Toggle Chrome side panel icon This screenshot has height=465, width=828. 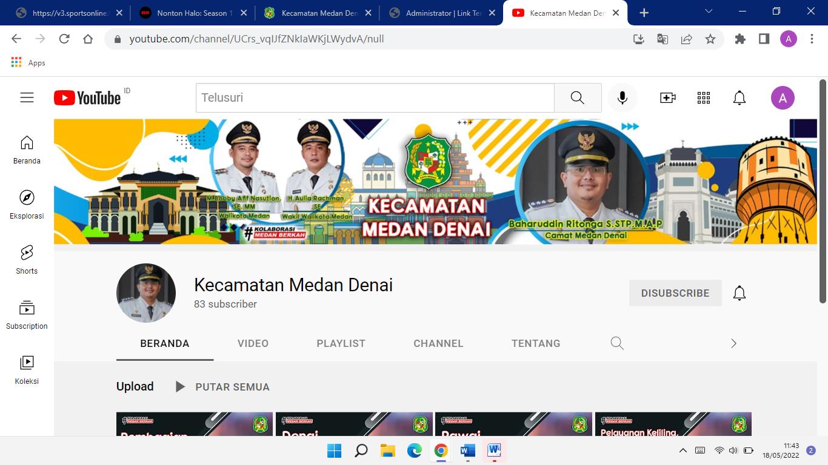(764, 39)
